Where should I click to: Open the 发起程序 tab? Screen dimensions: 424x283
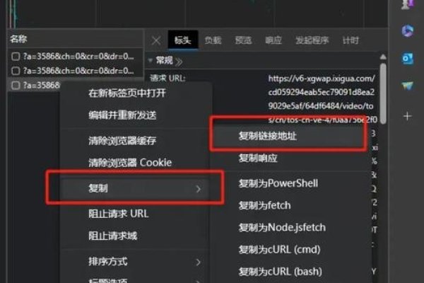point(312,40)
